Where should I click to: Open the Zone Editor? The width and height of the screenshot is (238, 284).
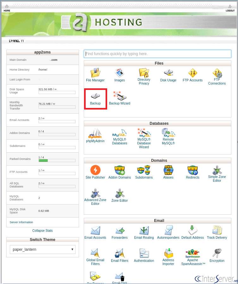click(x=119, y=195)
